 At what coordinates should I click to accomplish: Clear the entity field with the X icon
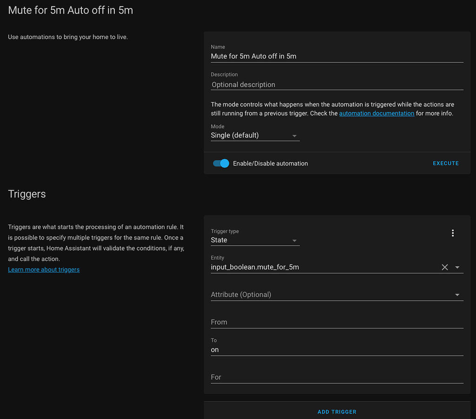(x=445, y=267)
